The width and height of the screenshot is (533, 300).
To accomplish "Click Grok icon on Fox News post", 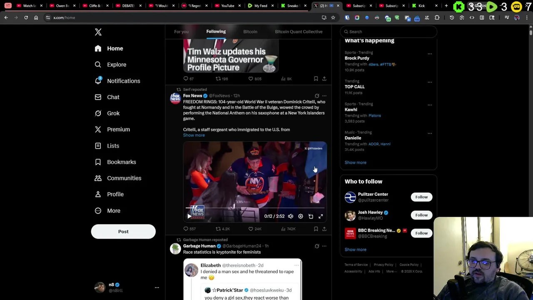I will tap(317, 96).
